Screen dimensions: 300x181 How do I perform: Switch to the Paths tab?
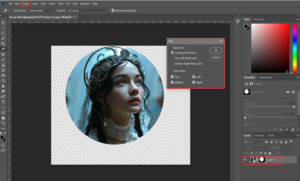[271, 135]
